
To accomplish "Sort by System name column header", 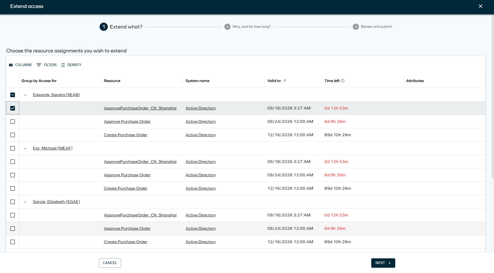I will coord(197,81).
